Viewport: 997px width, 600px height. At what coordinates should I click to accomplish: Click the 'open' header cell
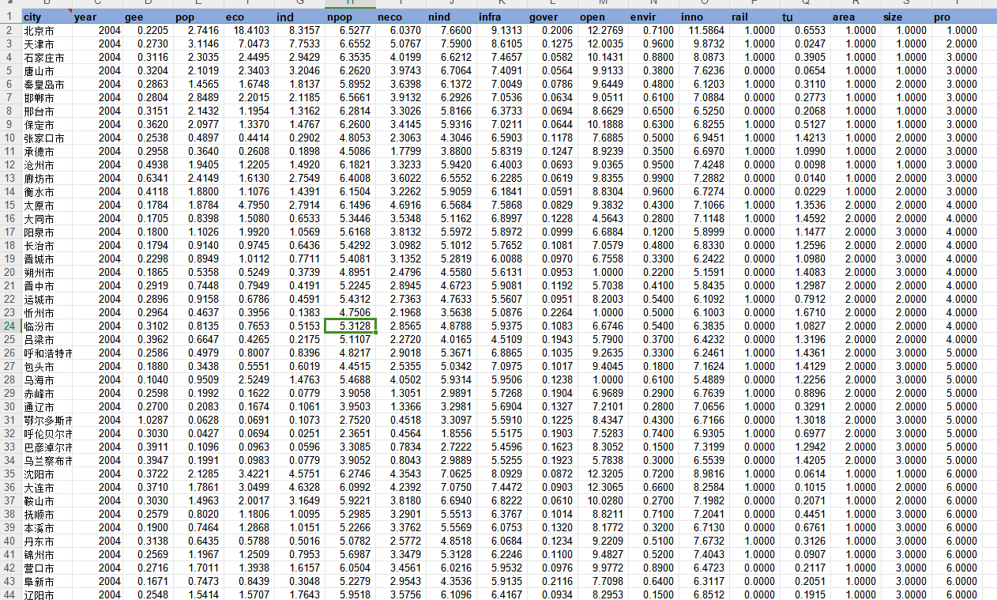(x=603, y=17)
